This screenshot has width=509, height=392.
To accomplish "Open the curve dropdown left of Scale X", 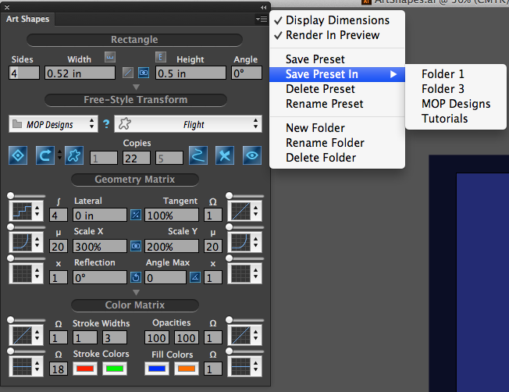I will pos(26,242).
